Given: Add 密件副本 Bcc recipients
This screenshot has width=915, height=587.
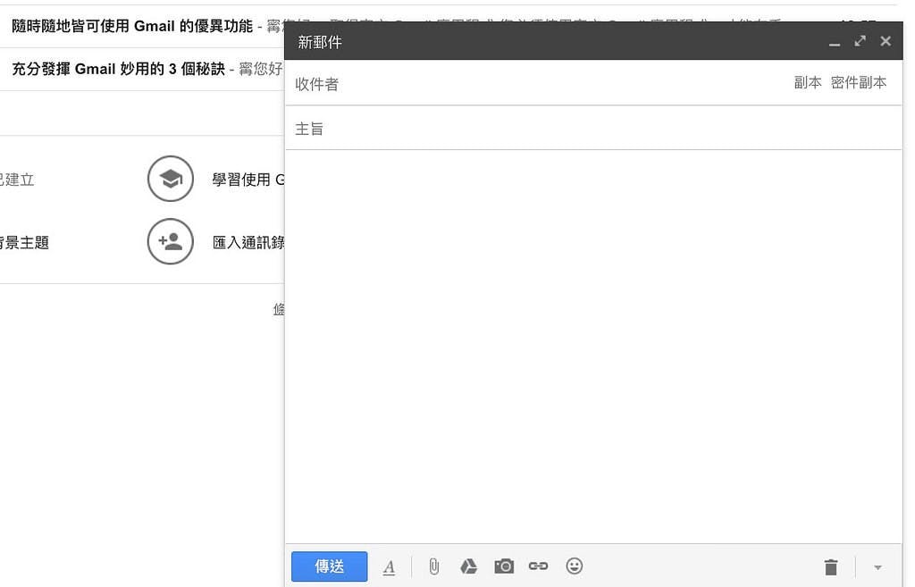Looking at the screenshot, I should point(859,83).
